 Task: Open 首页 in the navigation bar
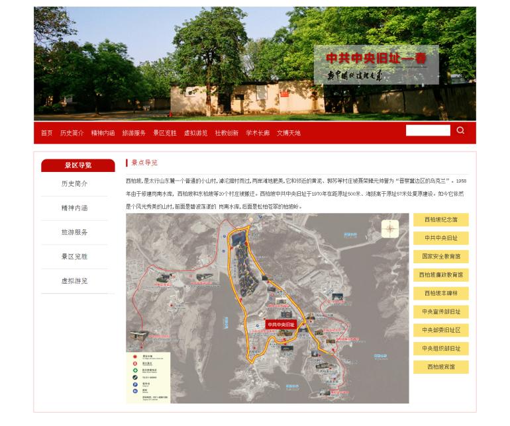pyautogui.click(x=46, y=133)
